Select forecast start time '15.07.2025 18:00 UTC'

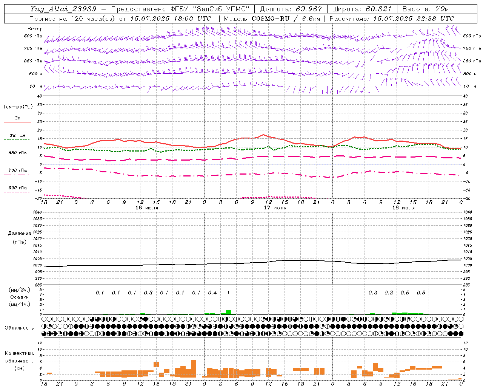[x=171, y=19]
